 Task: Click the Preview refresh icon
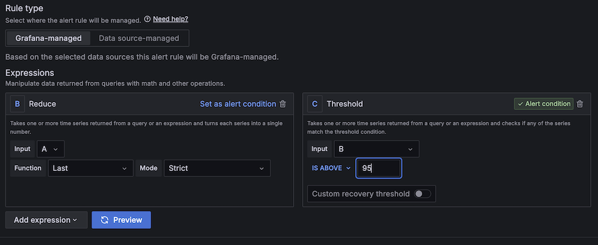pos(105,220)
